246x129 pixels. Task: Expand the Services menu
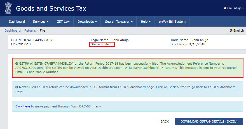pyautogui.click(x=41, y=22)
